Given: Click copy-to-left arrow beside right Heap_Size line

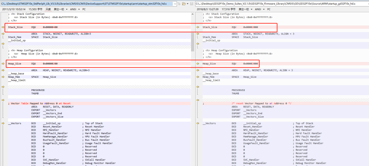Looking at the screenshot, I should tap(198, 64).
